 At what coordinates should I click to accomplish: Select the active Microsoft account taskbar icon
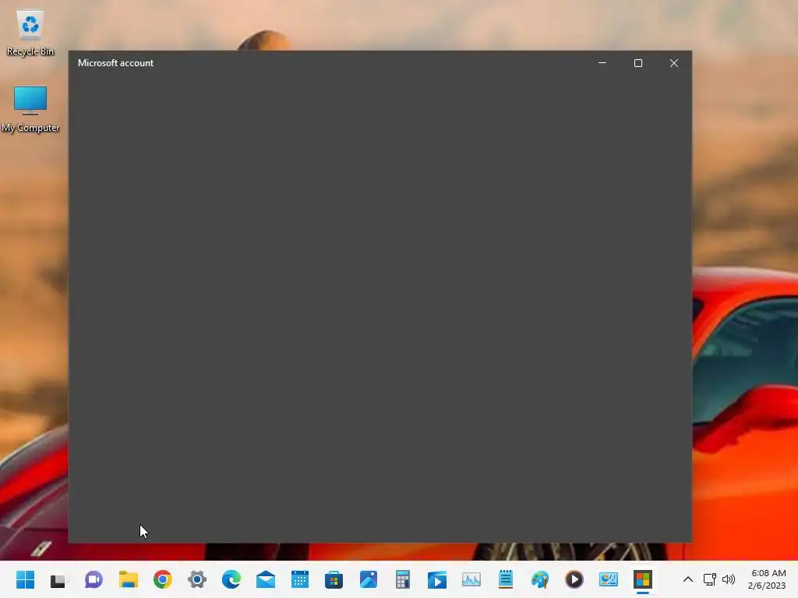643,579
